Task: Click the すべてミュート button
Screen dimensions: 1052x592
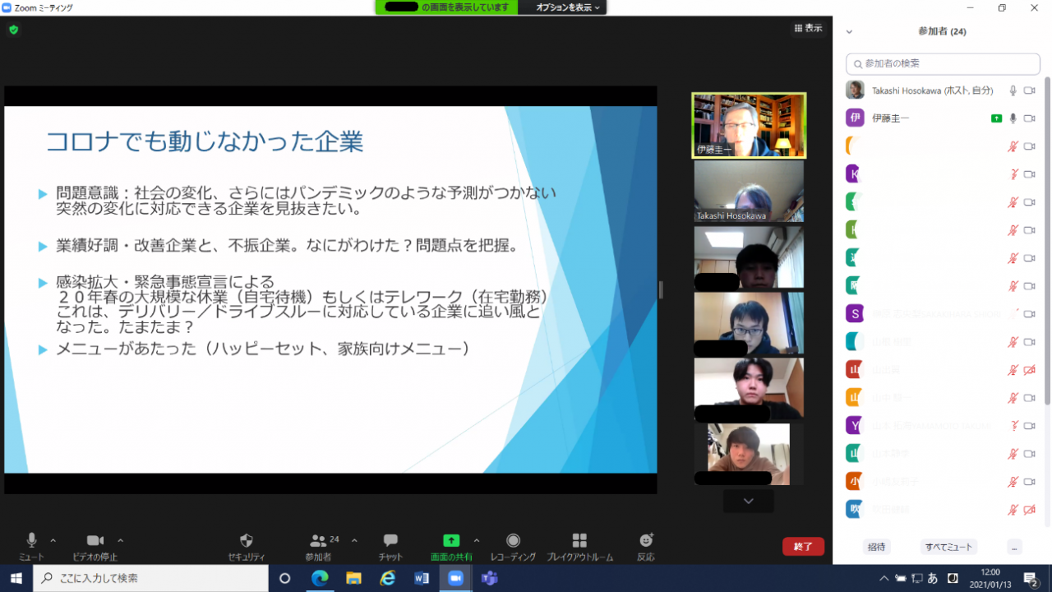Action: point(948,547)
